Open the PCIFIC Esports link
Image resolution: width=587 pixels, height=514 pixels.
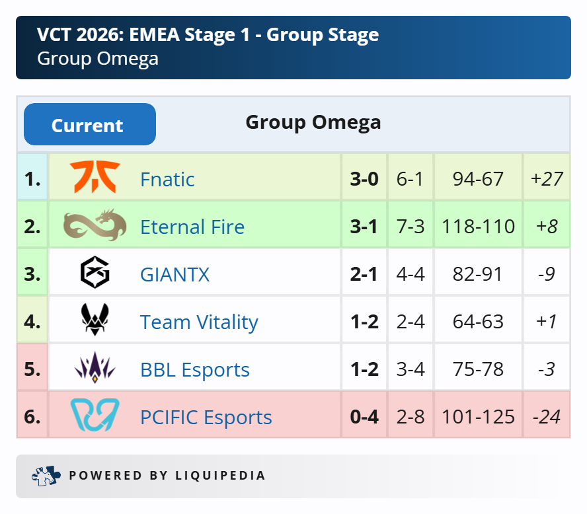tap(206, 417)
